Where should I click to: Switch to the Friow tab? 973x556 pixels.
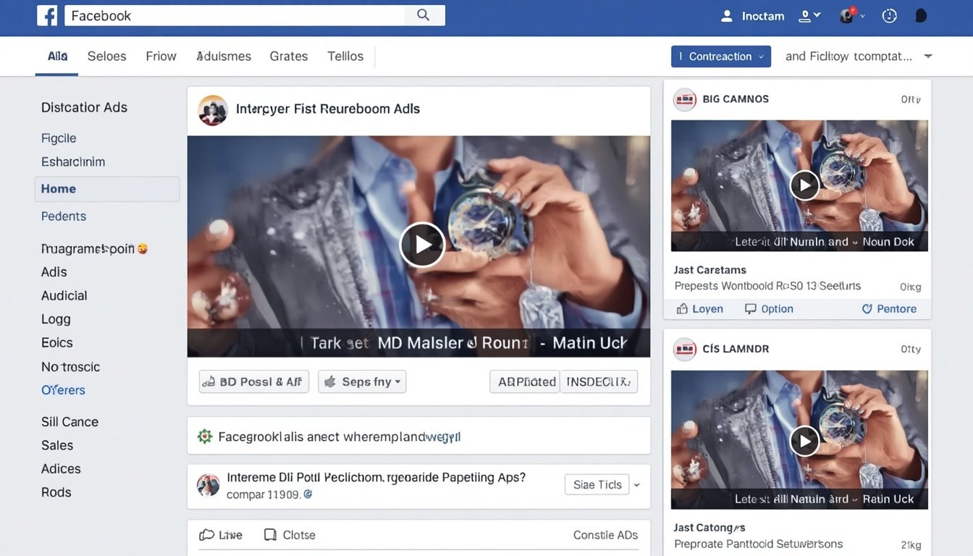click(x=161, y=56)
